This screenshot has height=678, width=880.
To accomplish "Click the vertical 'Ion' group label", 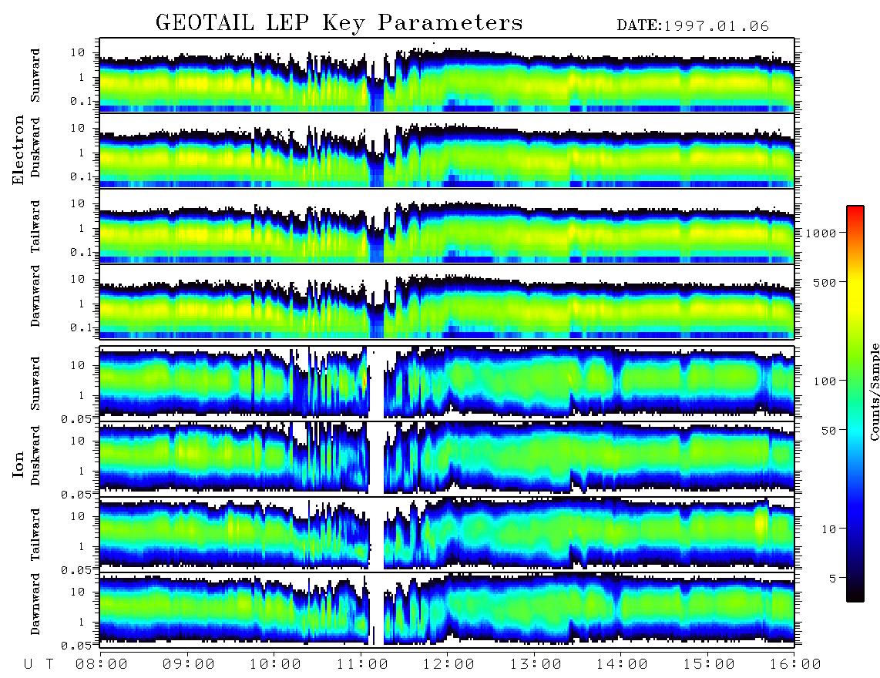I will click(x=18, y=464).
